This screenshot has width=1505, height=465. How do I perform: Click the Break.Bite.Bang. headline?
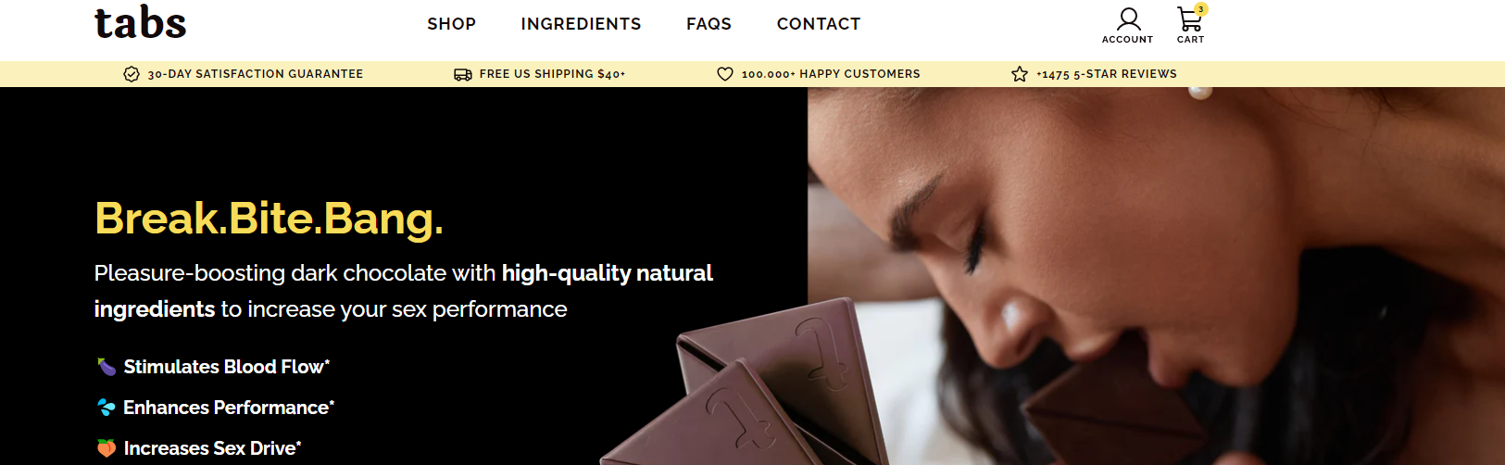(x=270, y=219)
